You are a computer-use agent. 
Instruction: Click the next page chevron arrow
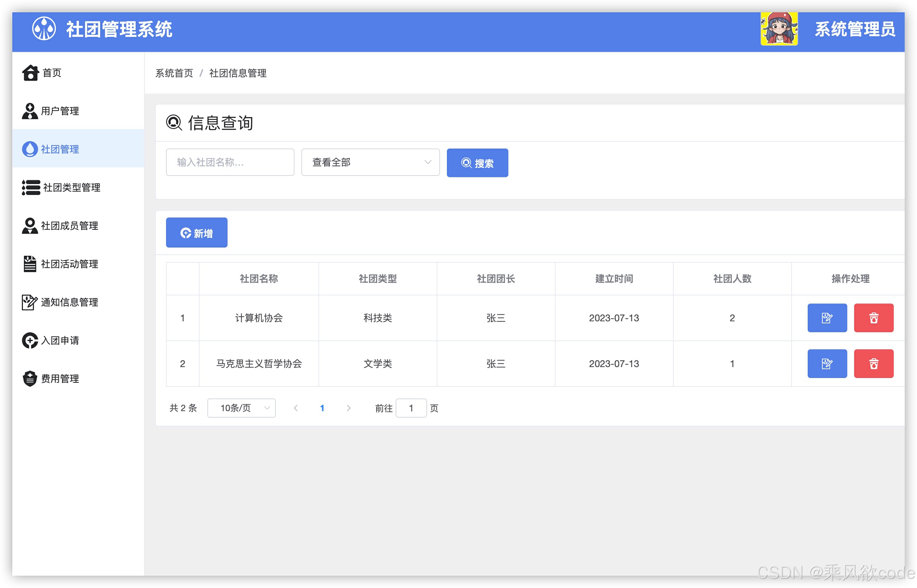point(348,408)
